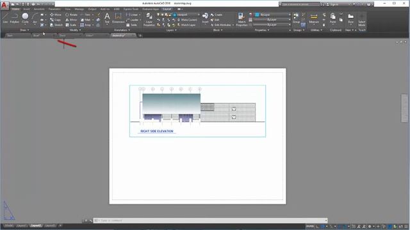Image resolution: width=410 pixels, height=230 pixels.
Task: Switch to the Layout1 tab
Action: pos(21,226)
